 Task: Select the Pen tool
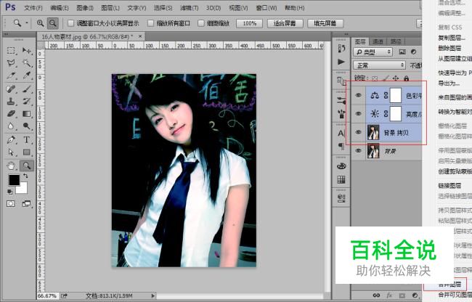pos(11,139)
